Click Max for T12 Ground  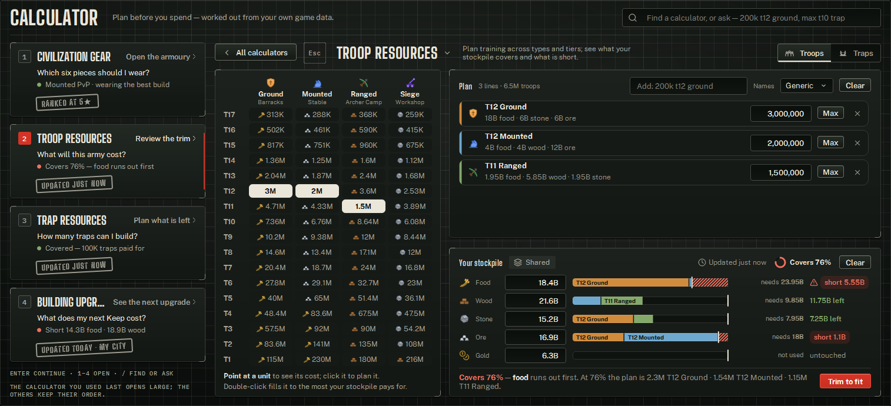(830, 113)
